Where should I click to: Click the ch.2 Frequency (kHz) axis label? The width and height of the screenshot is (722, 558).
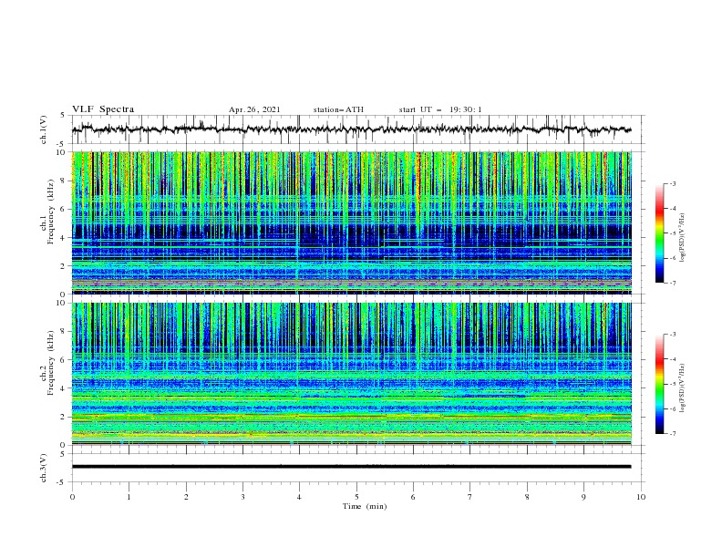(47, 362)
